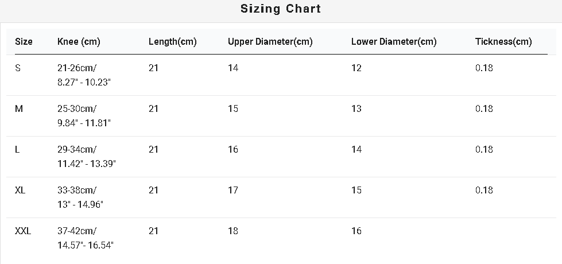562x264 pixels.
Task: Select lower diameter value 12
Action: click(356, 68)
